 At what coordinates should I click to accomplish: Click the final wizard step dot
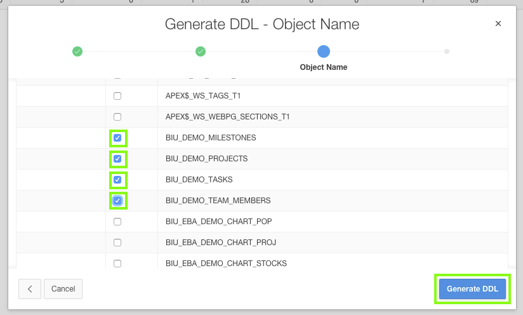pyautogui.click(x=447, y=51)
